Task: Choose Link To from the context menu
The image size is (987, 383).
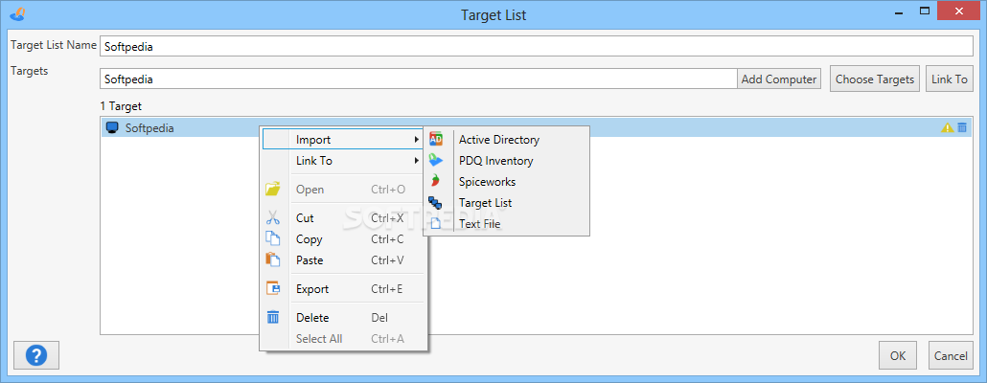Action: click(x=344, y=160)
